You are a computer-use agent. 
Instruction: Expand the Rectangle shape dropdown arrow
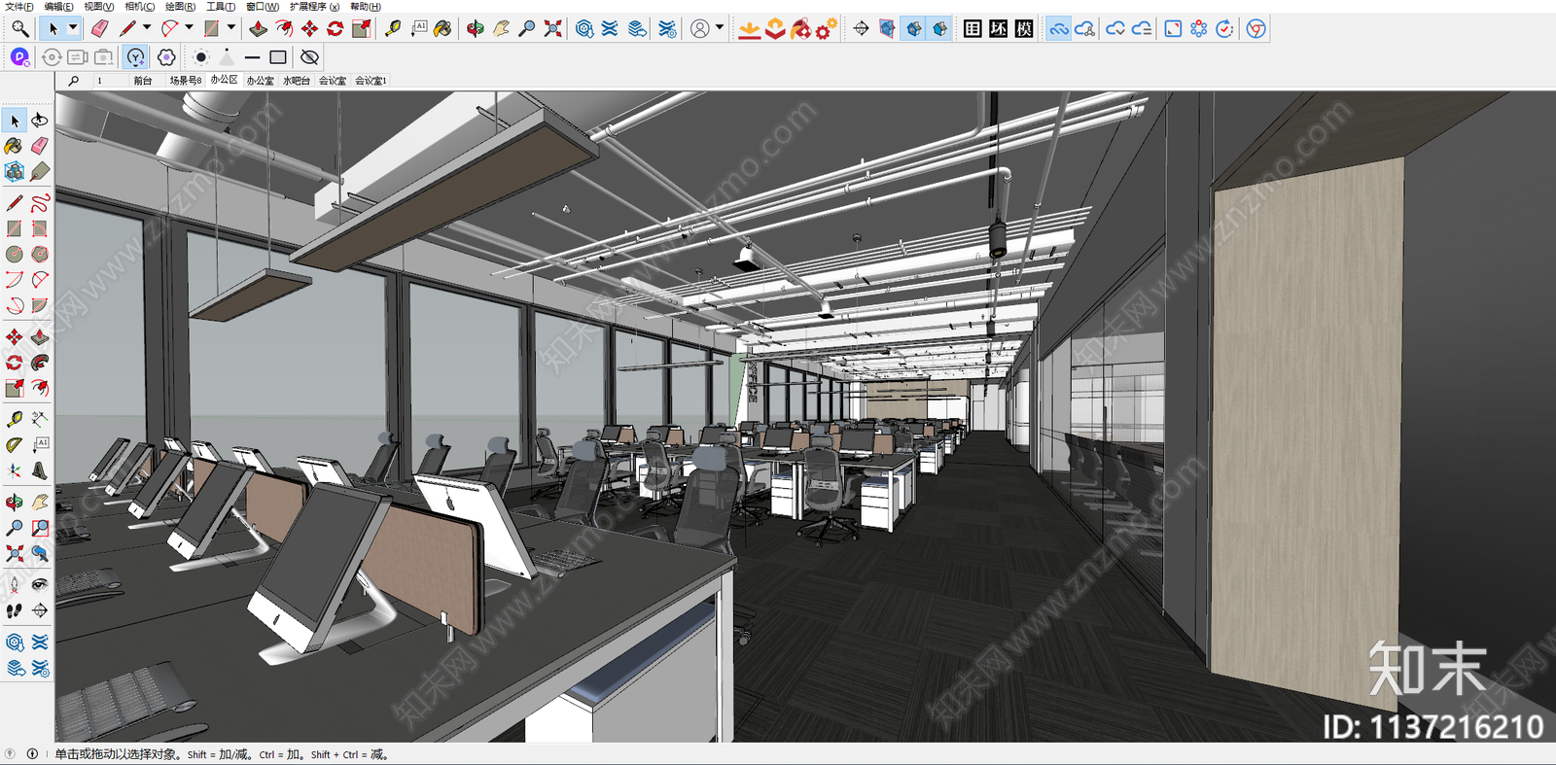pyautogui.click(x=231, y=28)
